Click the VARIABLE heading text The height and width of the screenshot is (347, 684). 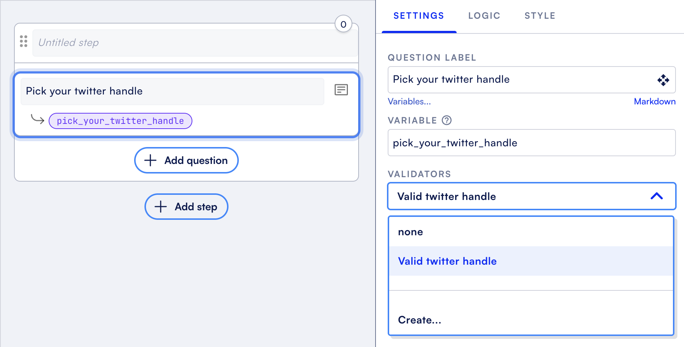(412, 121)
